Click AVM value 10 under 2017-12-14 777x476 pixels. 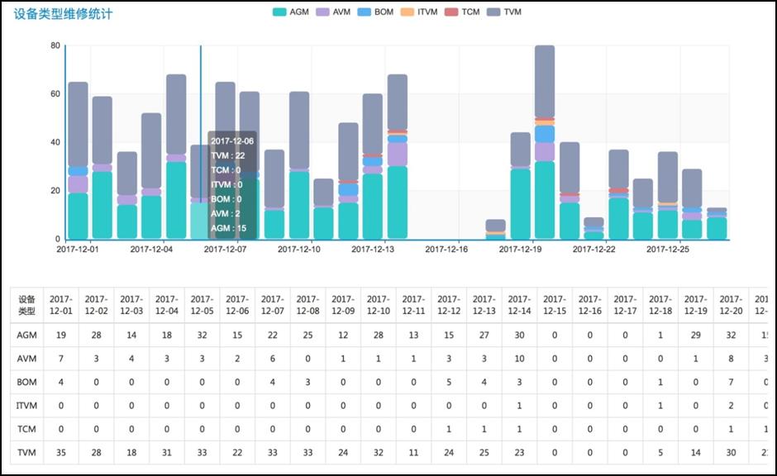519,359
